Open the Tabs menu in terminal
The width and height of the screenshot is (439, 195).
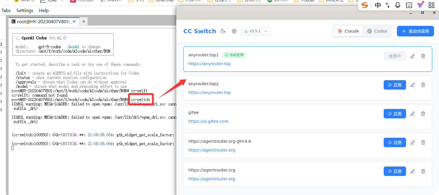(x=6, y=10)
